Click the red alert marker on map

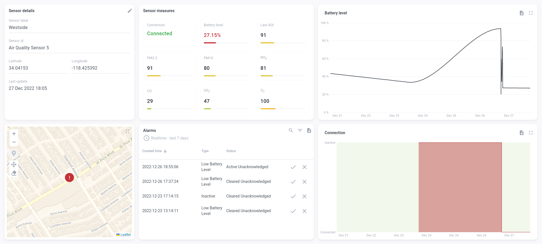click(69, 178)
